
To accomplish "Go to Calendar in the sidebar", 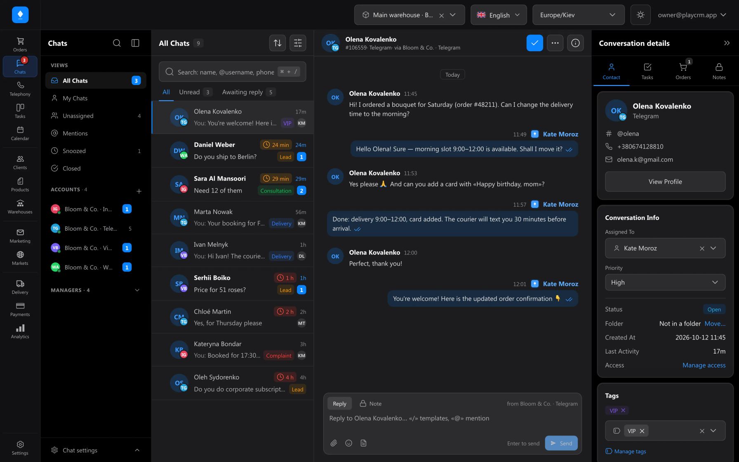I will coord(20,133).
